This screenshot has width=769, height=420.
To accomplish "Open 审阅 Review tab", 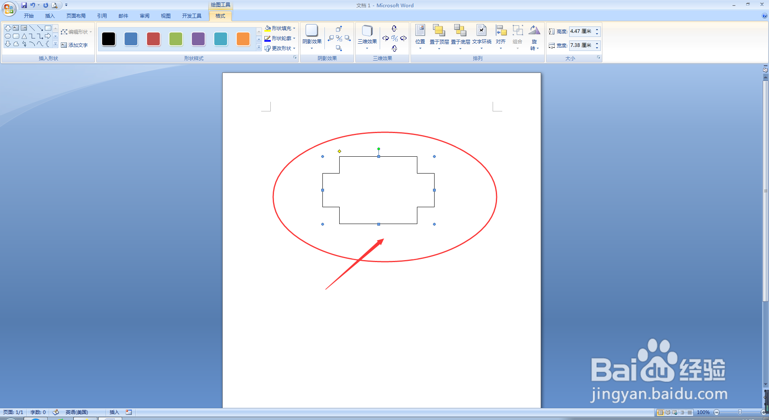I will (x=145, y=16).
